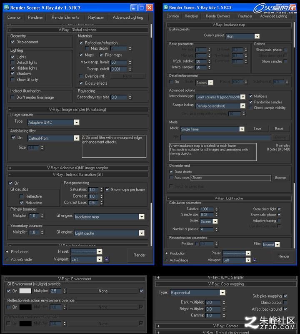Open Render Elements tab in right window

(x=218, y=16)
